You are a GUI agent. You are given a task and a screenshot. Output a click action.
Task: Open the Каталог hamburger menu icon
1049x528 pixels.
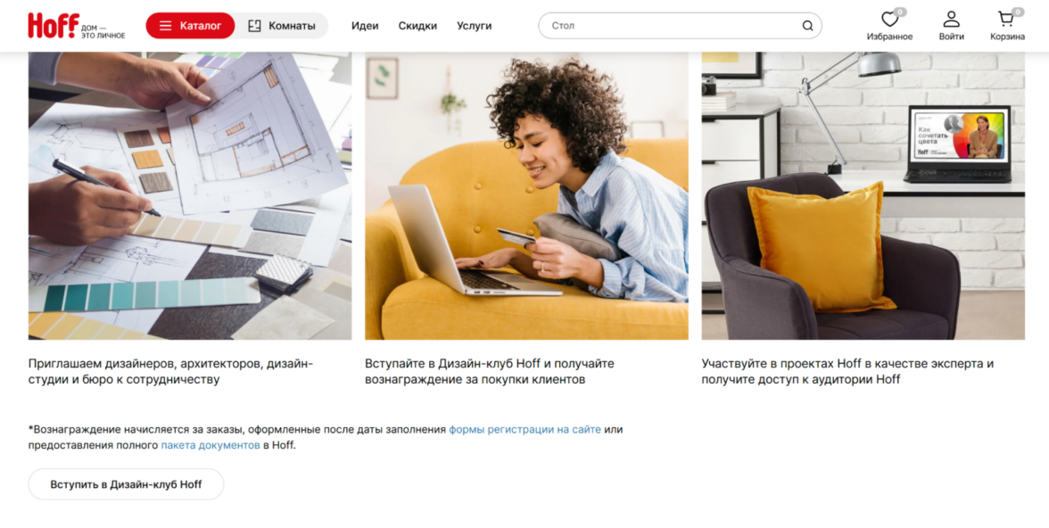point(165,26)
